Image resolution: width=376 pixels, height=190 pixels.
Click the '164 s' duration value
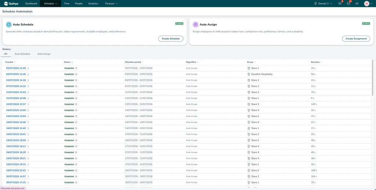click(314, 176)
